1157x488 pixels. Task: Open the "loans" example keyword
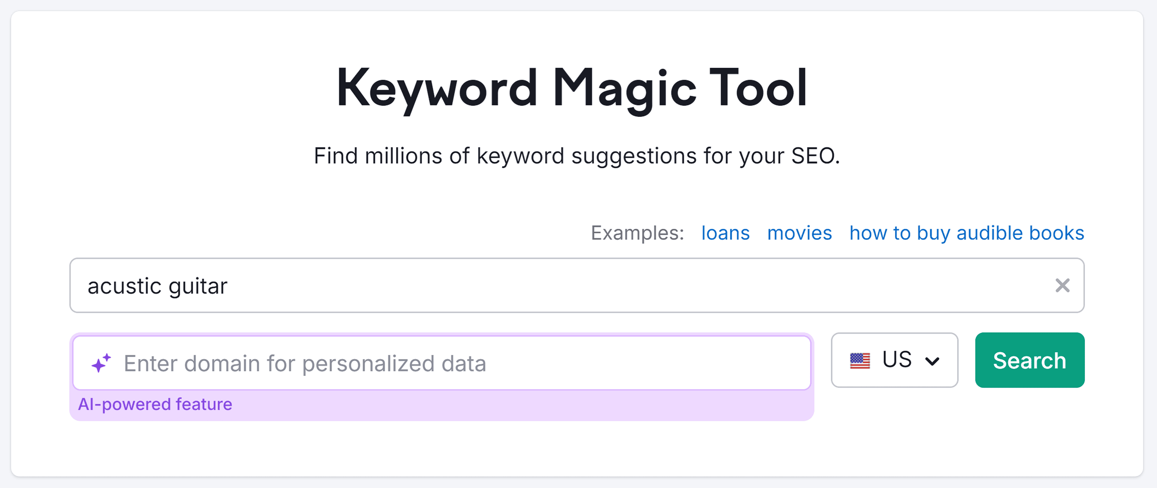(725, 233)
